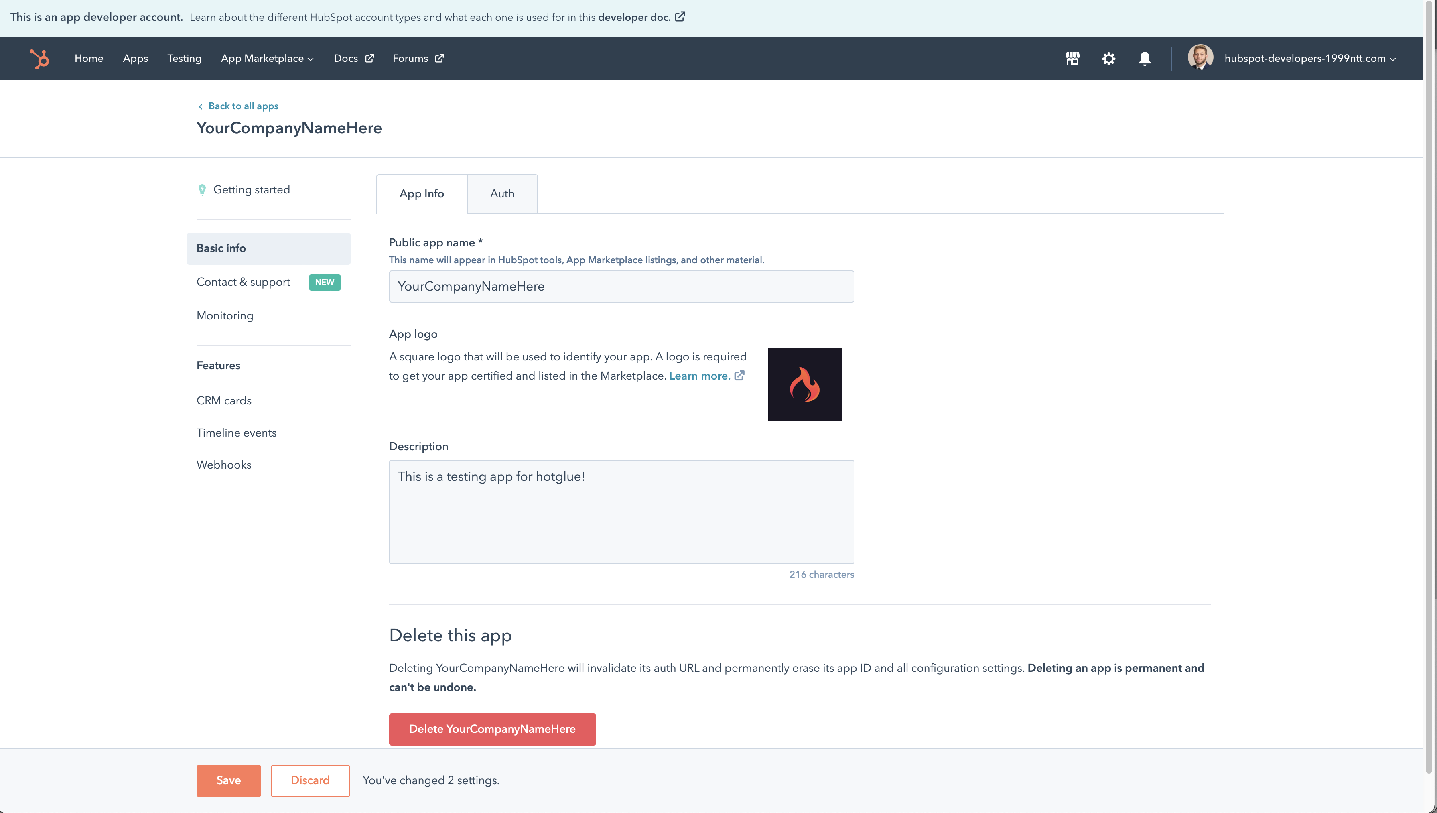
Task: Go to Home in the top navigation
Action: click(89, 59)
